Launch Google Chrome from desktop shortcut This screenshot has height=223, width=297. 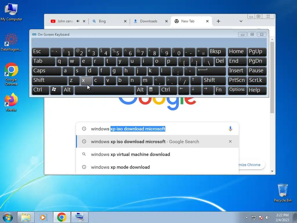(x=11, y=74)
